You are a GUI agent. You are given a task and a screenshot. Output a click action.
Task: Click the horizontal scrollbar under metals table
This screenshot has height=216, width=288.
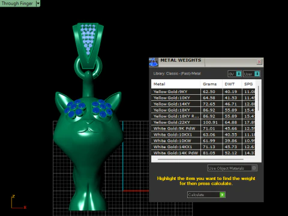200,159
